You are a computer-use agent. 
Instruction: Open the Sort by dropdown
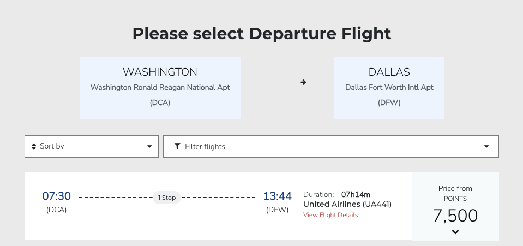(x=92, y=146)
